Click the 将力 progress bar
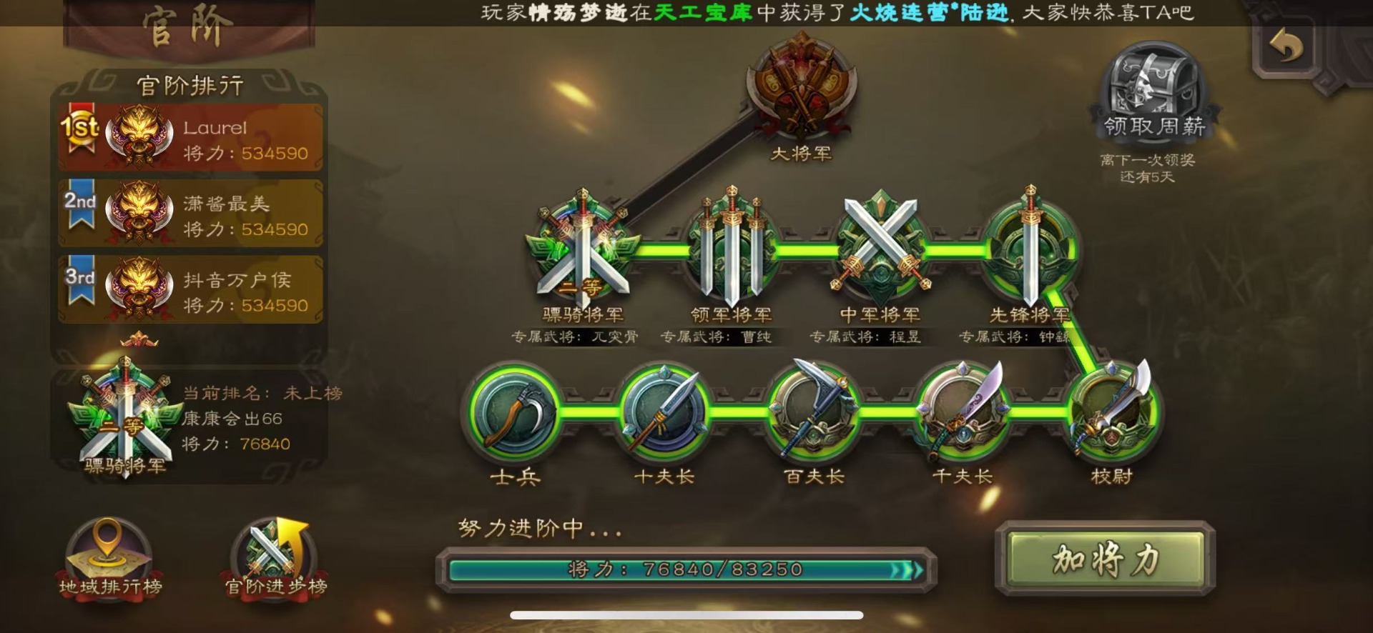Image resolution: width=1373 pixels, height=633 pixels. (x=686, y=569)
